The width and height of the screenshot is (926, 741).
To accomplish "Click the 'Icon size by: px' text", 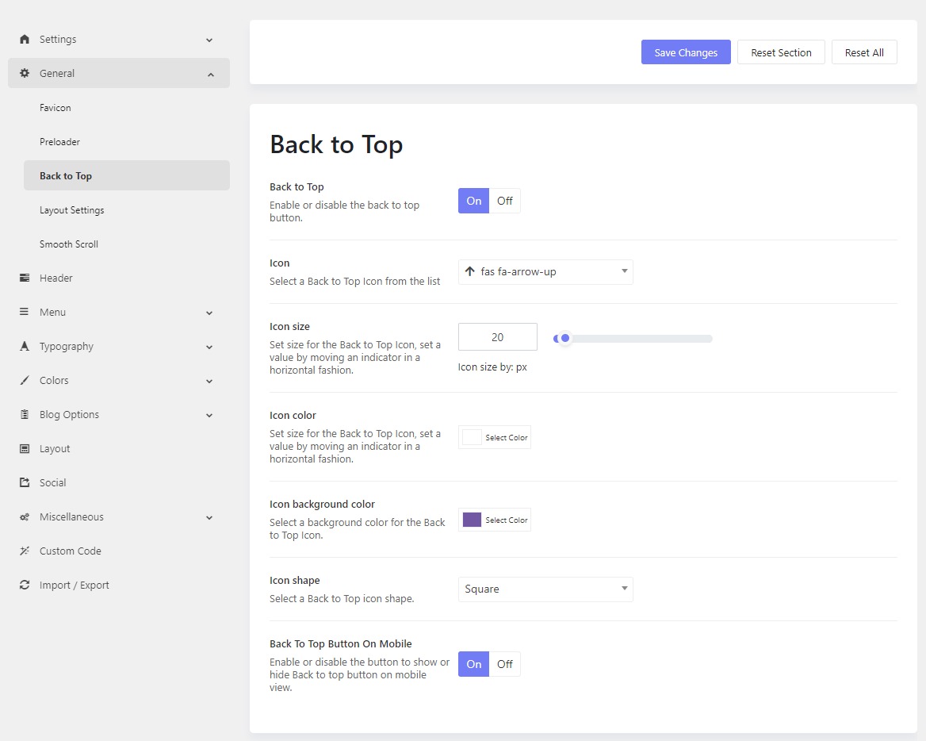I will (492, 367).
